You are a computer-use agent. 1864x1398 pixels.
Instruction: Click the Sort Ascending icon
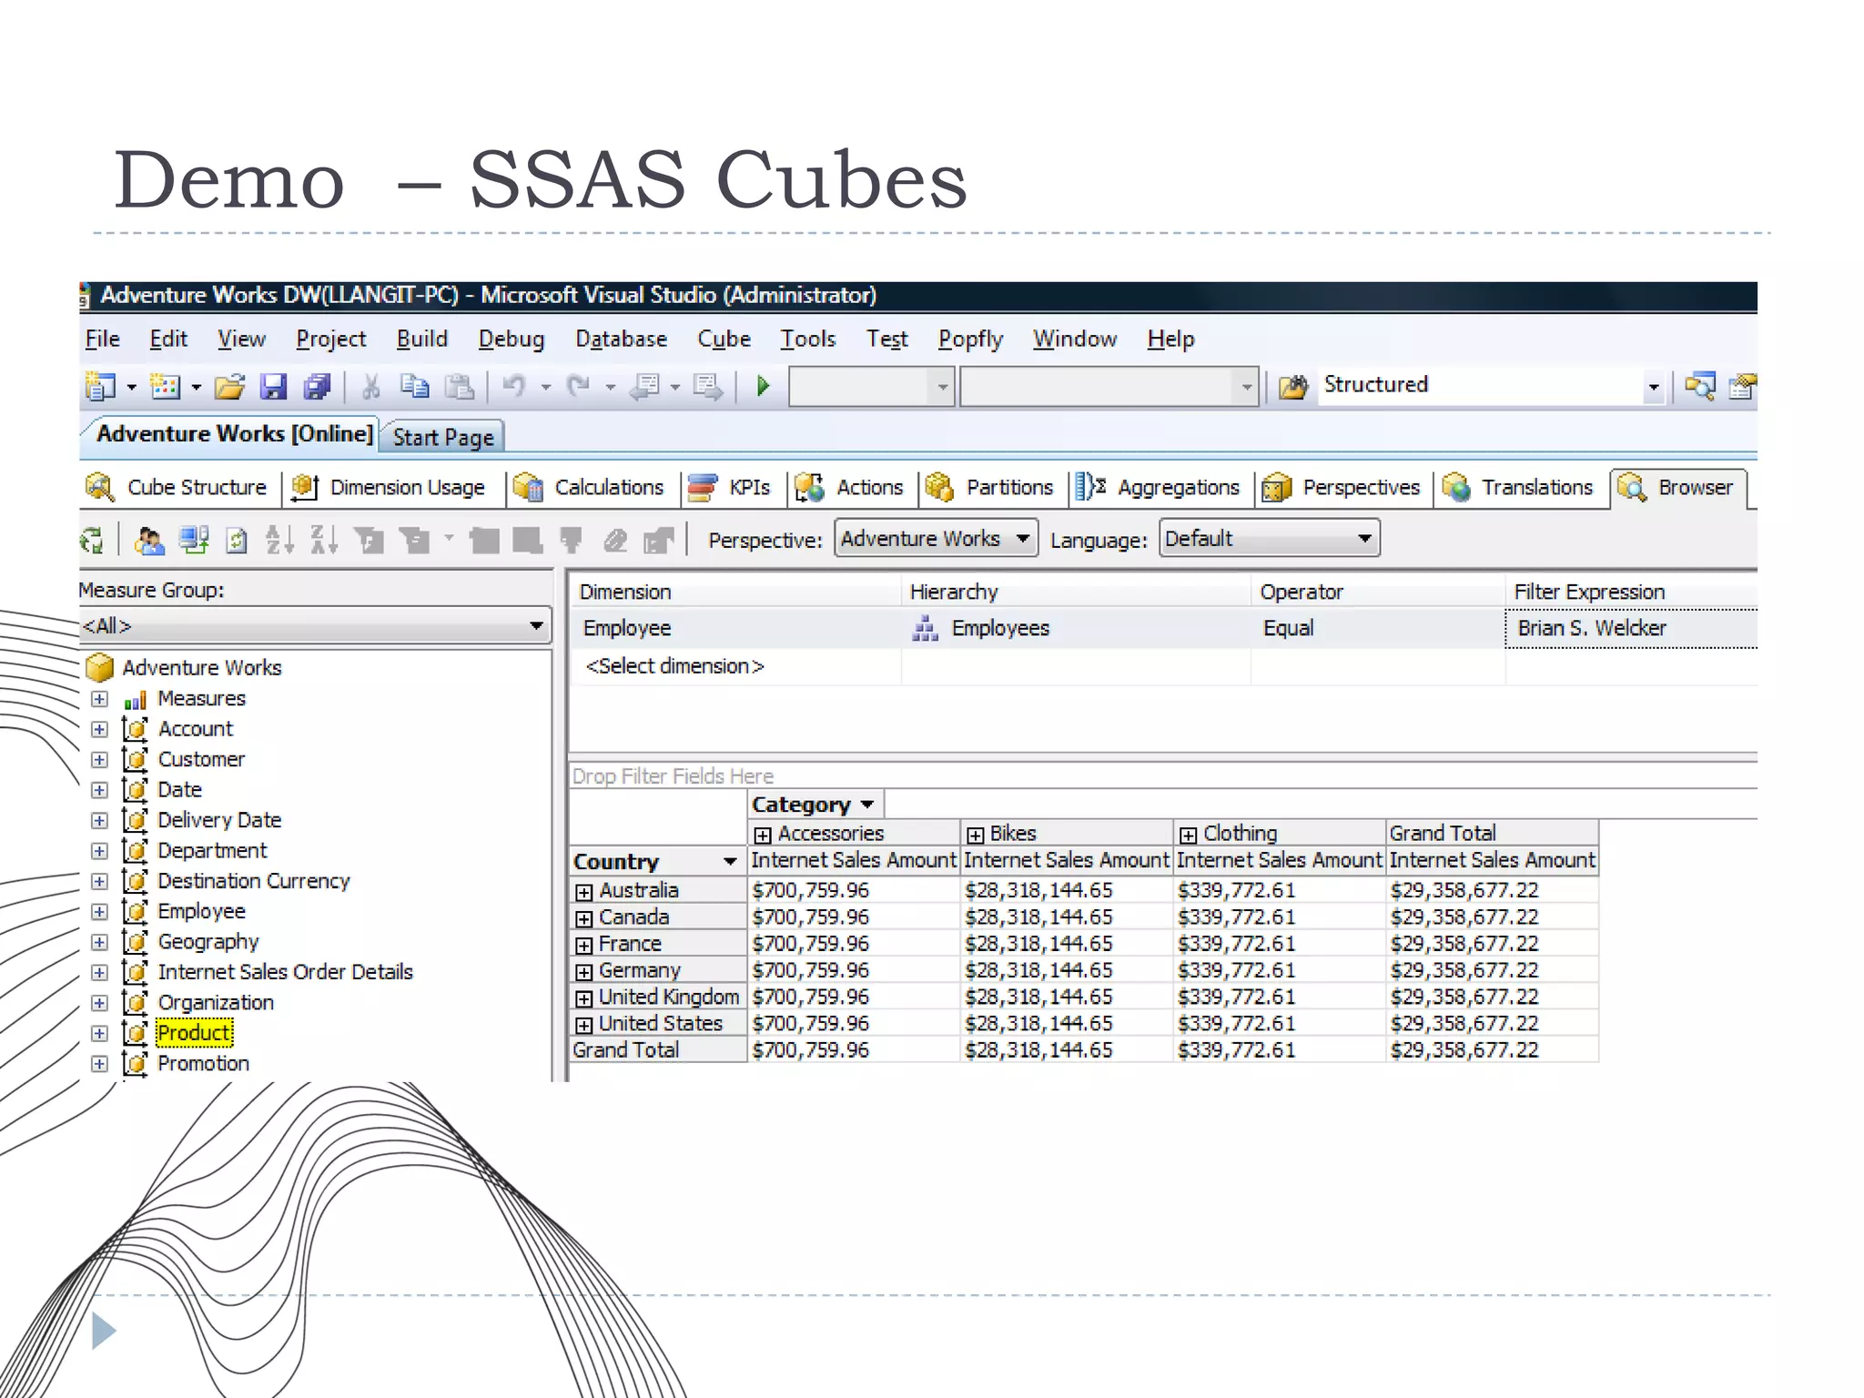[279, 541]
